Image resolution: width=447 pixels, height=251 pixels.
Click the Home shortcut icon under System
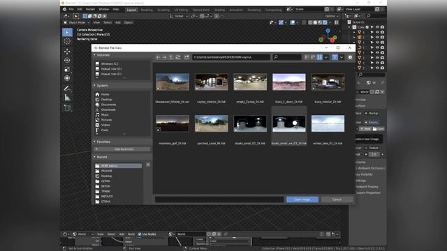click(97, 95)
